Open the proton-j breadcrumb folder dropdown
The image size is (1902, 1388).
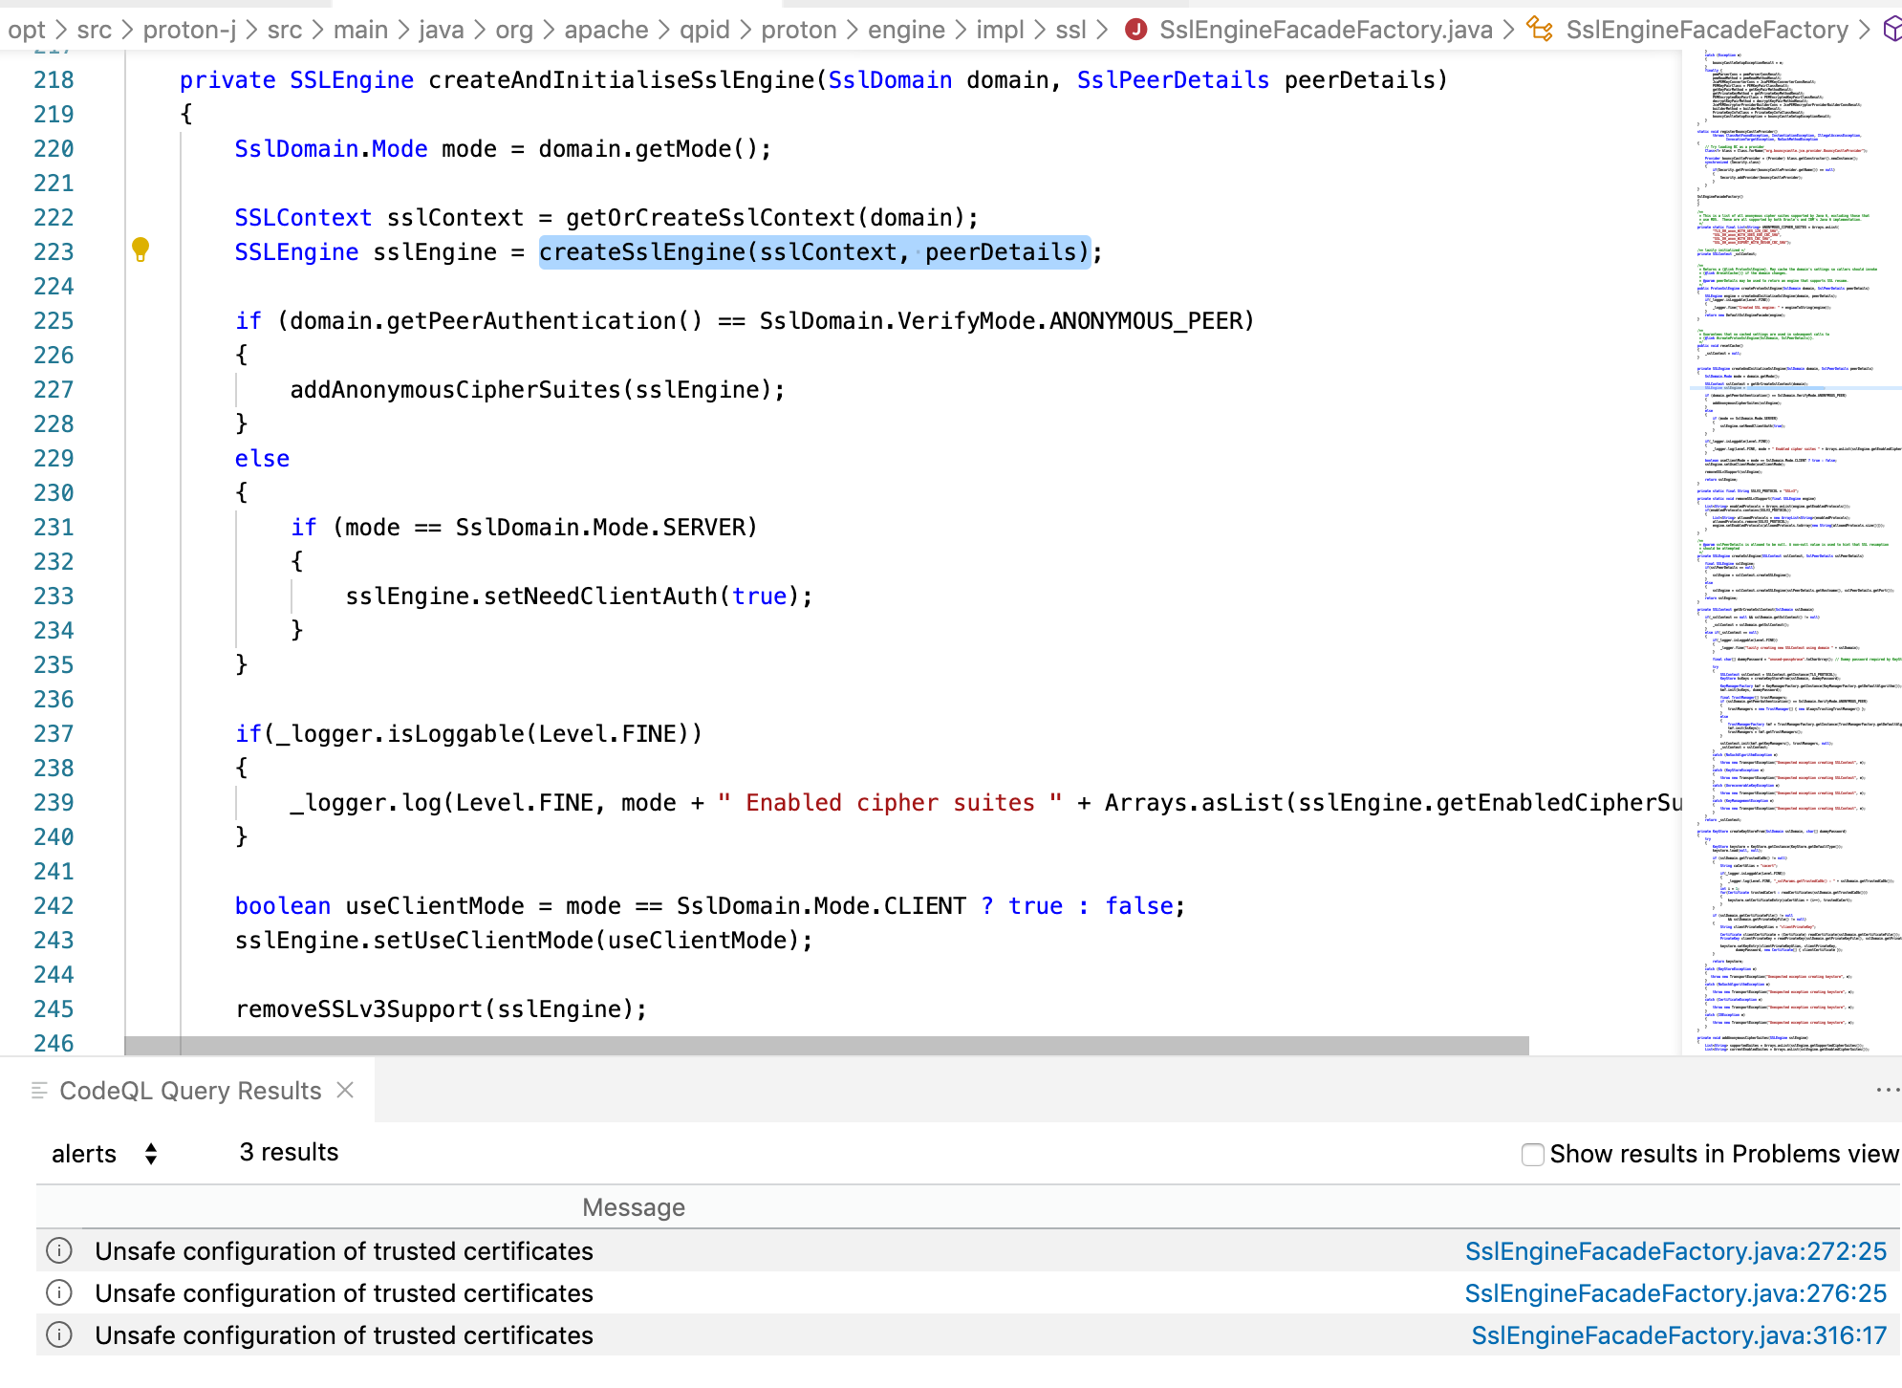point(189,30)
